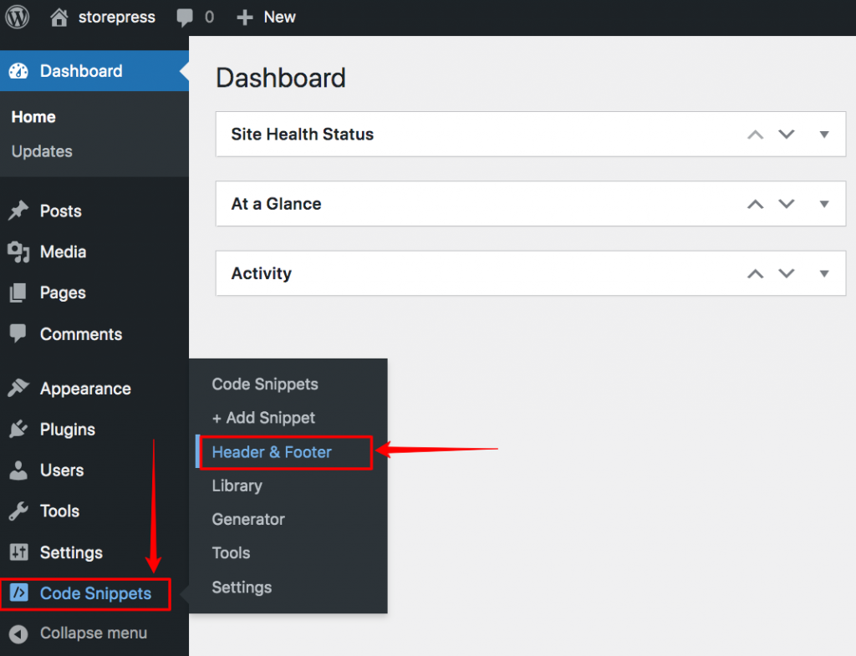The width and height of the screenshot is (856, 656).
Task: Click the New button in admin bar
Action: pos(267,17)
